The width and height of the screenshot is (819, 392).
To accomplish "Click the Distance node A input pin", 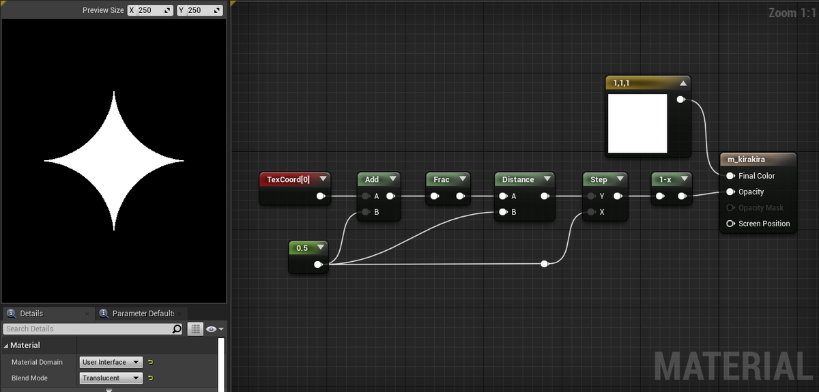I will tap(504, 196).
